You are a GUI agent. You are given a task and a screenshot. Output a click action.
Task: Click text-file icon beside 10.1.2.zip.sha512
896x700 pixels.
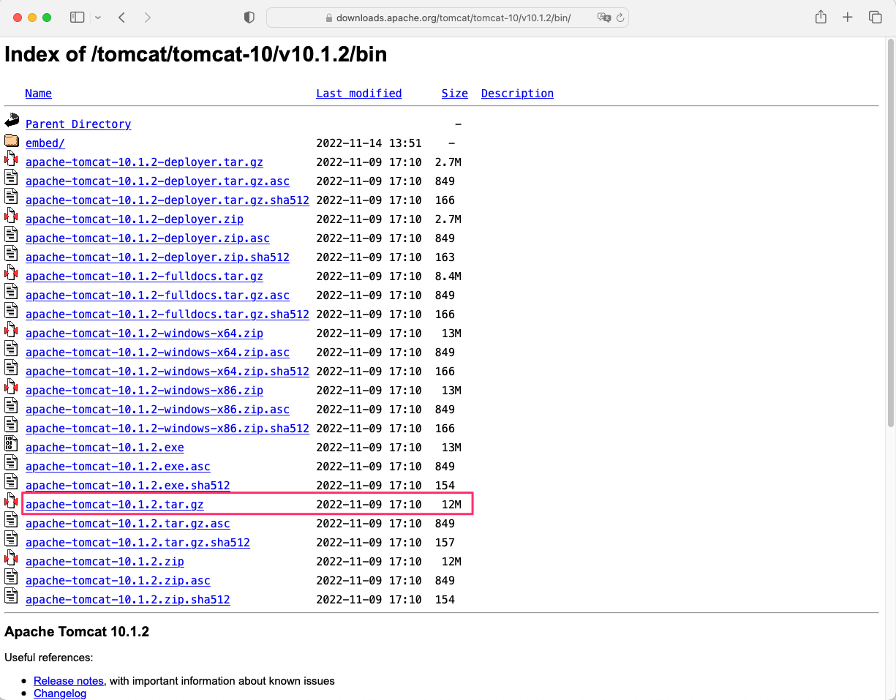tap(11, 596)
